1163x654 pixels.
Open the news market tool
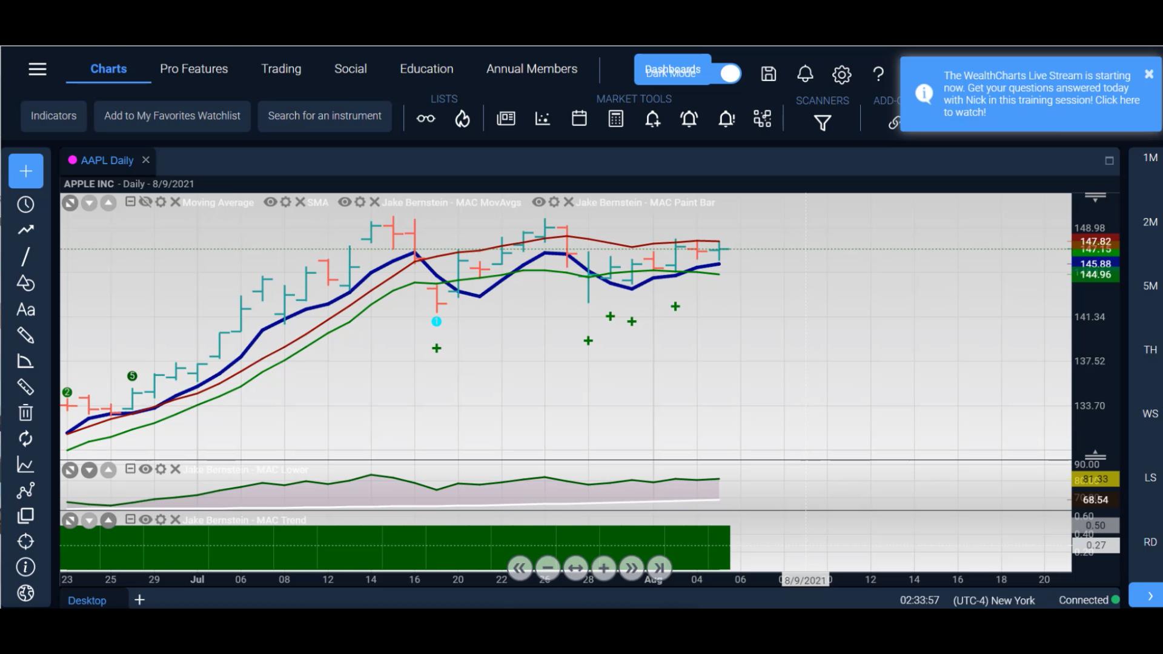coord(506,119)
